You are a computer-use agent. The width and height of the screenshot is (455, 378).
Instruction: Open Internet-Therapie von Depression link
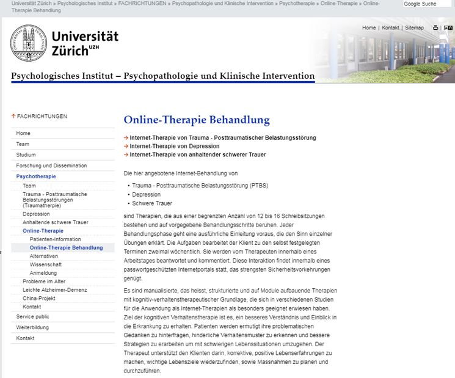tap(174, 147)
